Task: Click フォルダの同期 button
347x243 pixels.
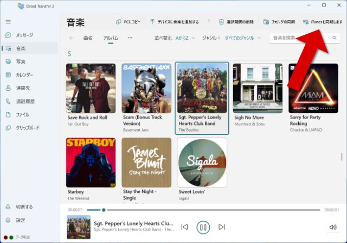Action: point(279,22)
